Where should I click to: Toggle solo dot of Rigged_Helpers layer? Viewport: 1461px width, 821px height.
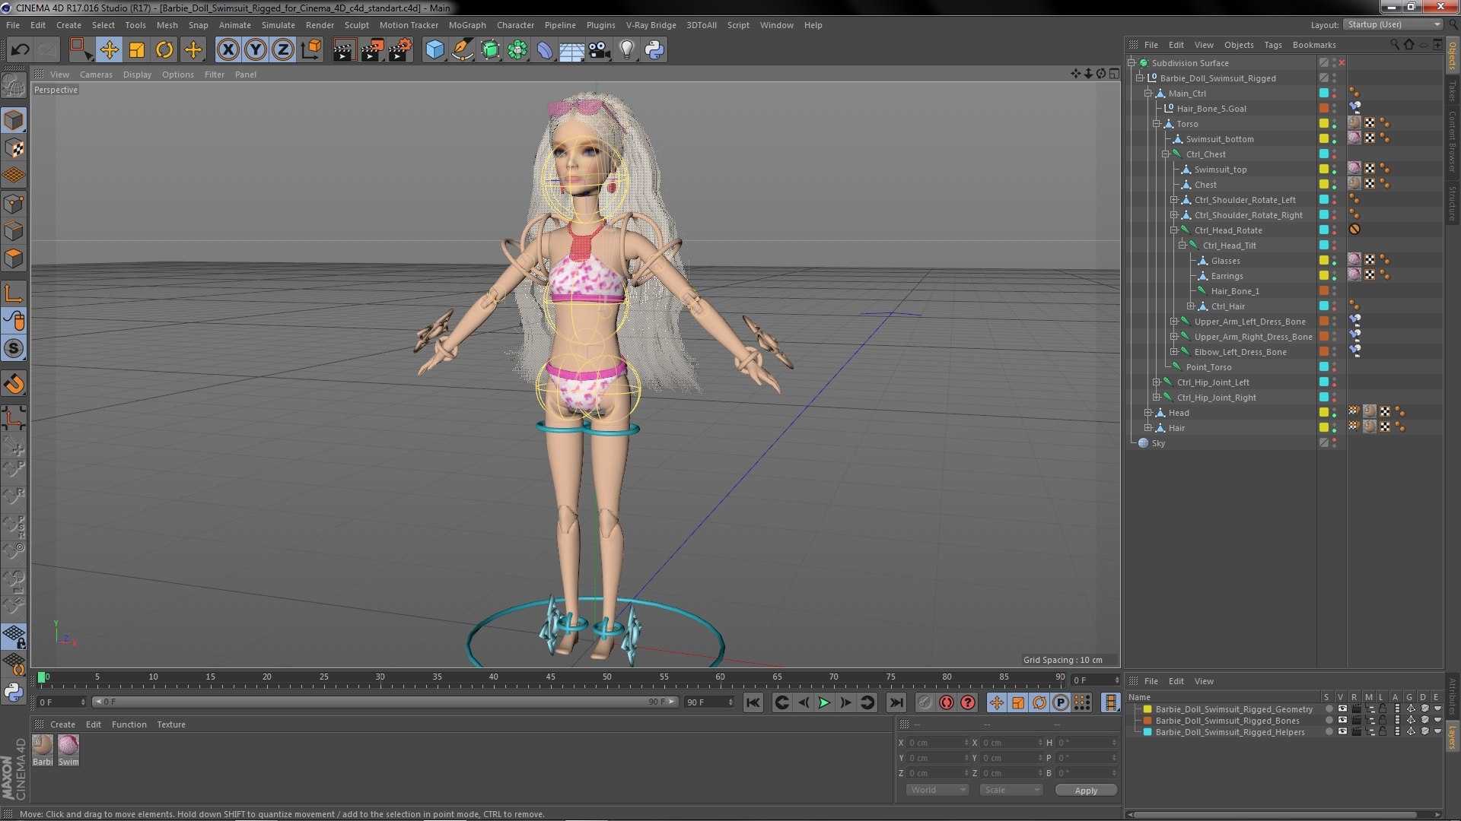pyautogui.click(x=1329, y=732)
